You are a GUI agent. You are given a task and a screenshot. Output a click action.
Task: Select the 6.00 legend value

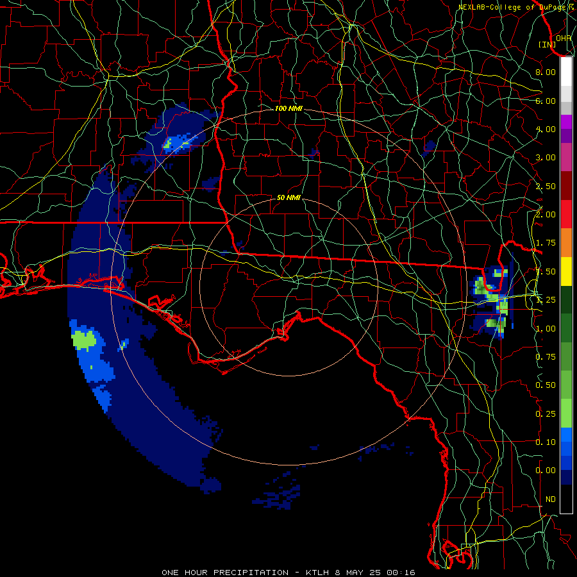(x=546, y=101)
